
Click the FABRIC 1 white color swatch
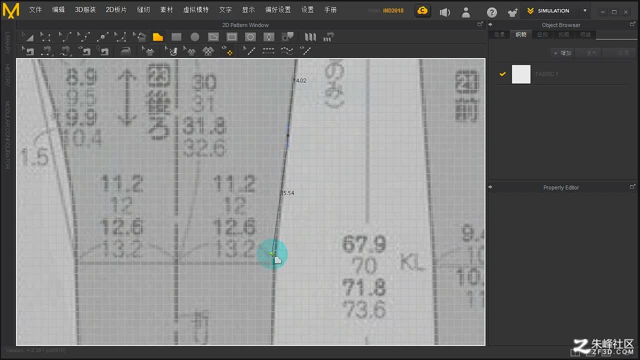[521, 74]
